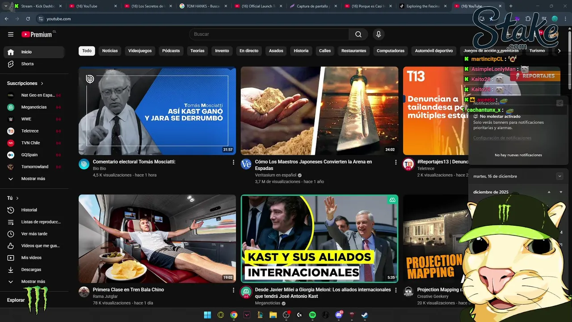Click the Veritasium channel avatar
Image resolution: width=572 pixels, height=322 pixels.
tap(246, 164)
